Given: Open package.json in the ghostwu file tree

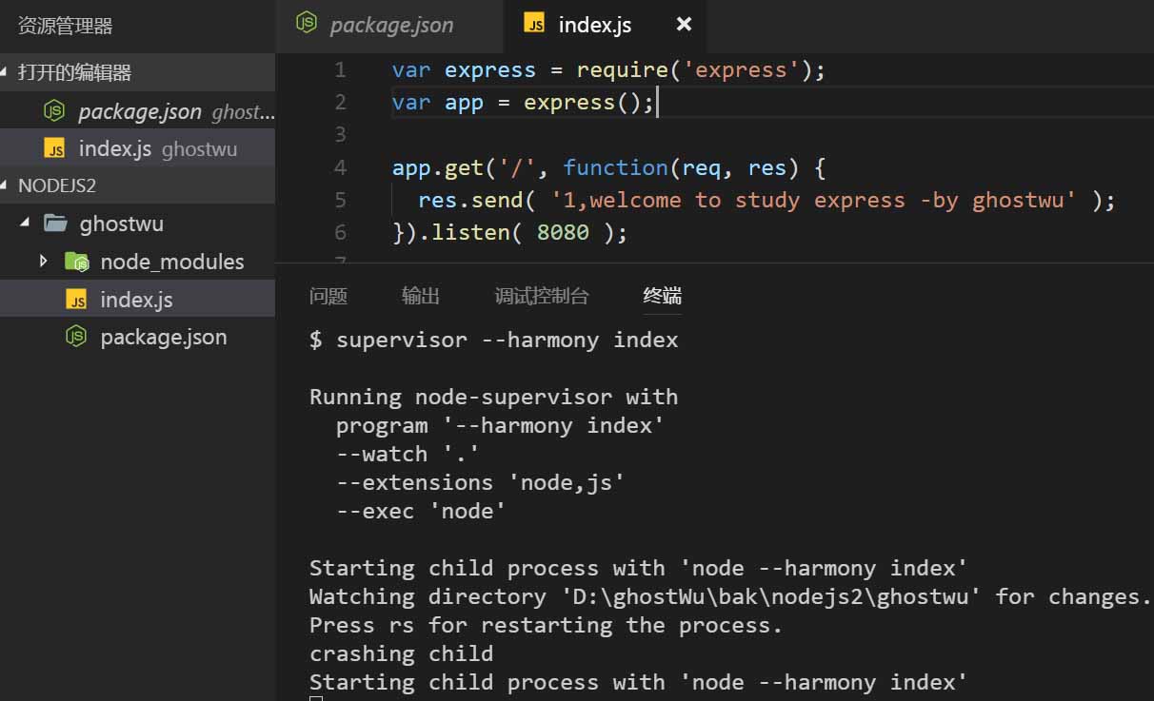Looking at the screenshot, I should (x=163, y=338).
